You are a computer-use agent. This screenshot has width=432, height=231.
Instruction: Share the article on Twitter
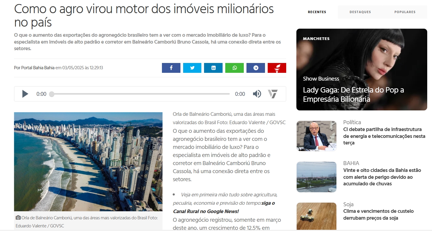point(192,68)
